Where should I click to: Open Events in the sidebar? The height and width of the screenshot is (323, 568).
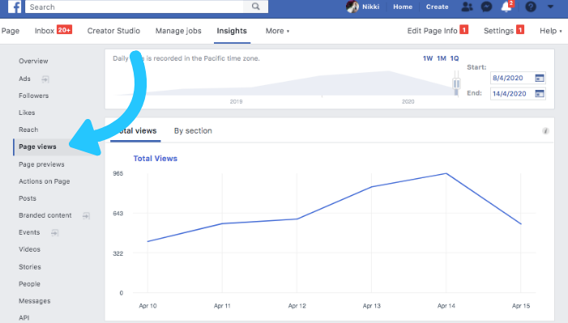29,232
